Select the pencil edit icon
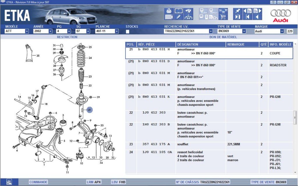Screen dimensions: 298x186 tap(178, 17)
